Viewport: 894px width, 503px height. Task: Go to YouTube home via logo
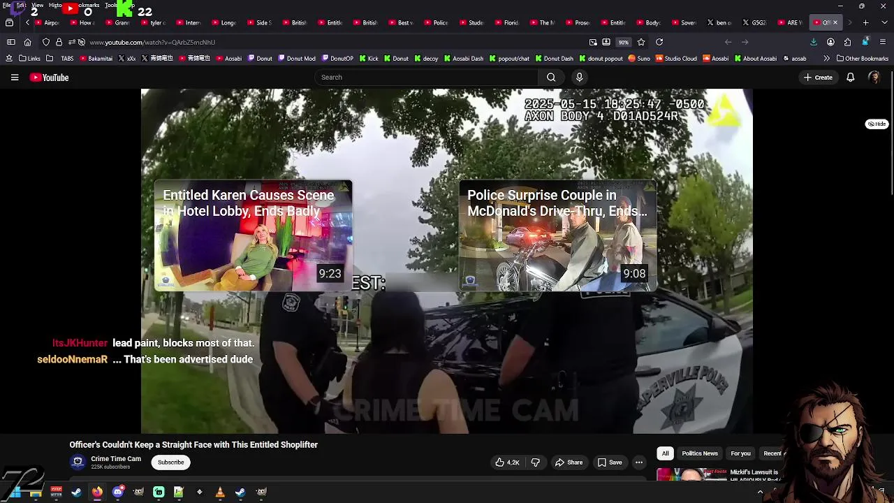pyautogui.click(x=49, y=78)
